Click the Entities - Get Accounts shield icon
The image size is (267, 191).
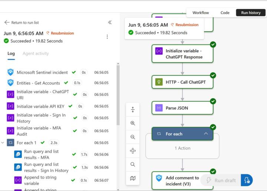(10, 83)
